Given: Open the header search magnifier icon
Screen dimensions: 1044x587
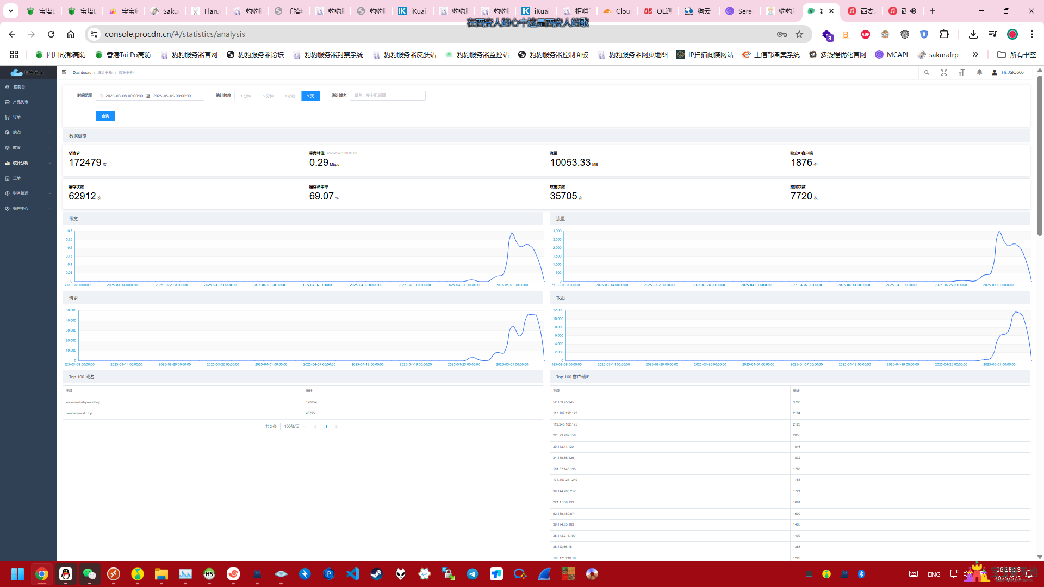Looking at the screenshot, I should pos(927,72).
